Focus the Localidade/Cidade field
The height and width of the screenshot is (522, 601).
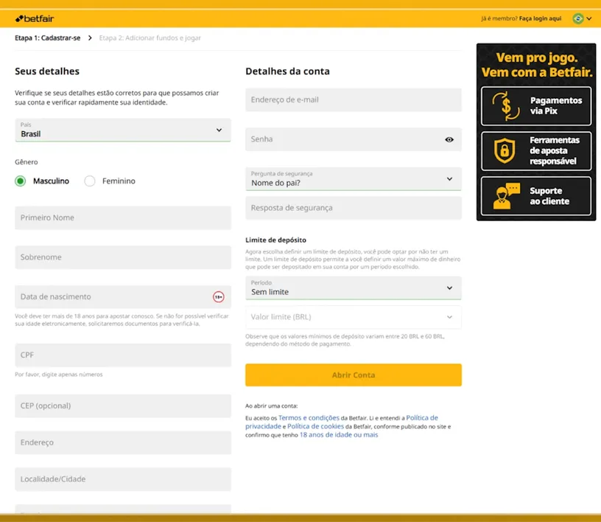coord(123,479)
